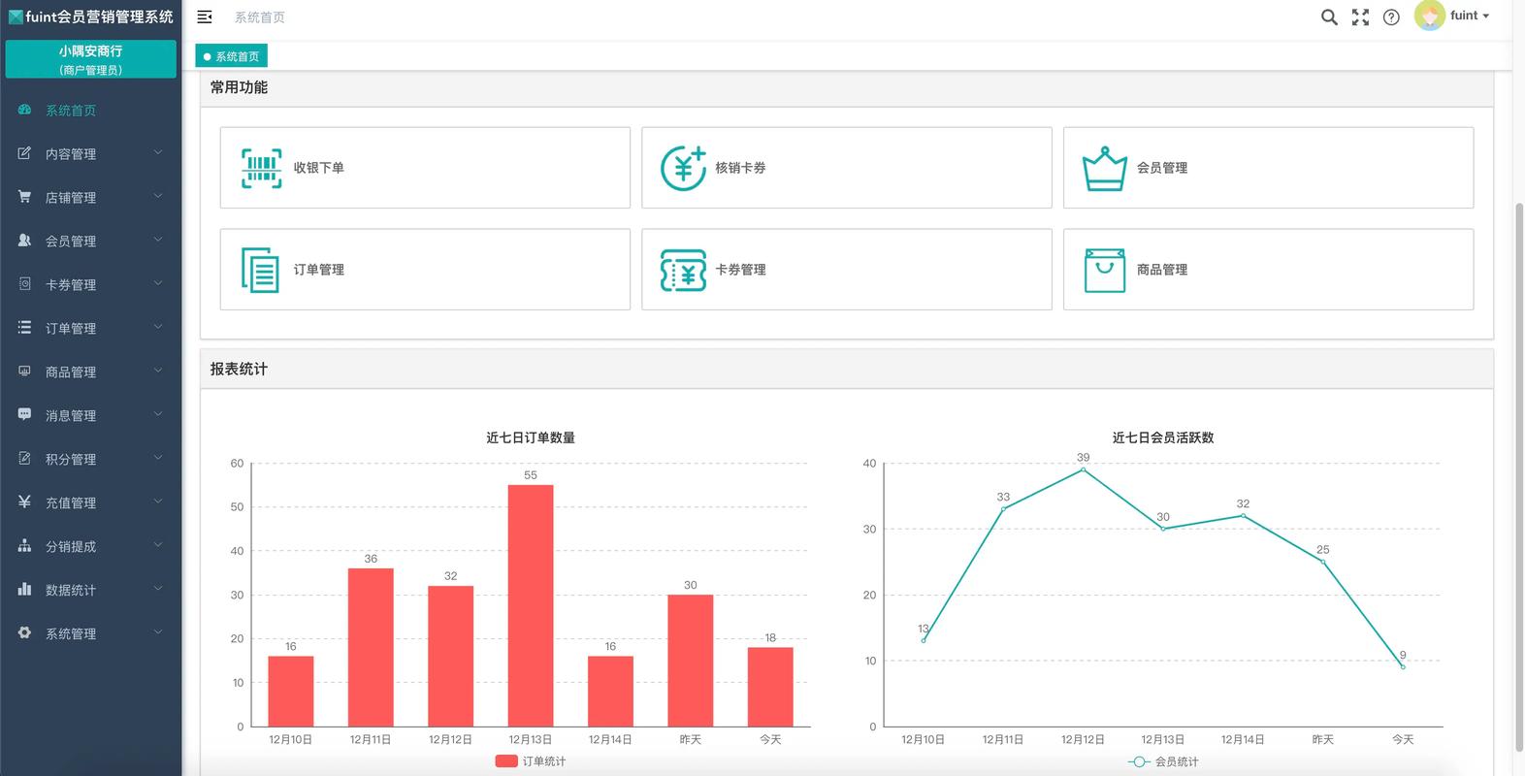Image resolution: width=1525 pixels, height=776 pixels.
Task: Click the fuint logo icon
Action: 16,16
